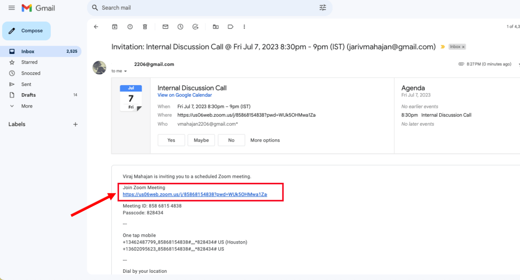The image size is (520, 280).
Task: Delete this email with trash icon
Action: [145, 27]
